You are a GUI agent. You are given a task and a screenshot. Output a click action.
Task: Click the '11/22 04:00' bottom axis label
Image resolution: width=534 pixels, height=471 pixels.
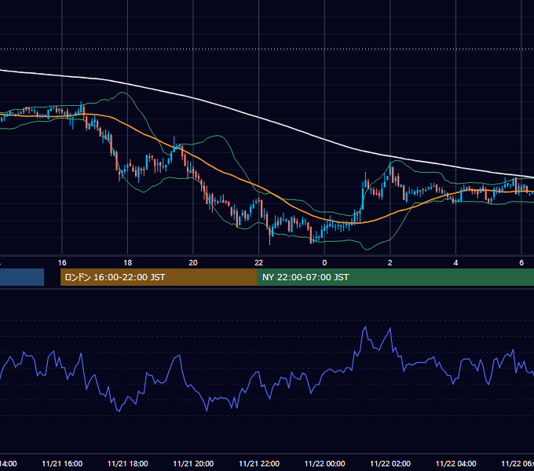click(x=455, y=463)
